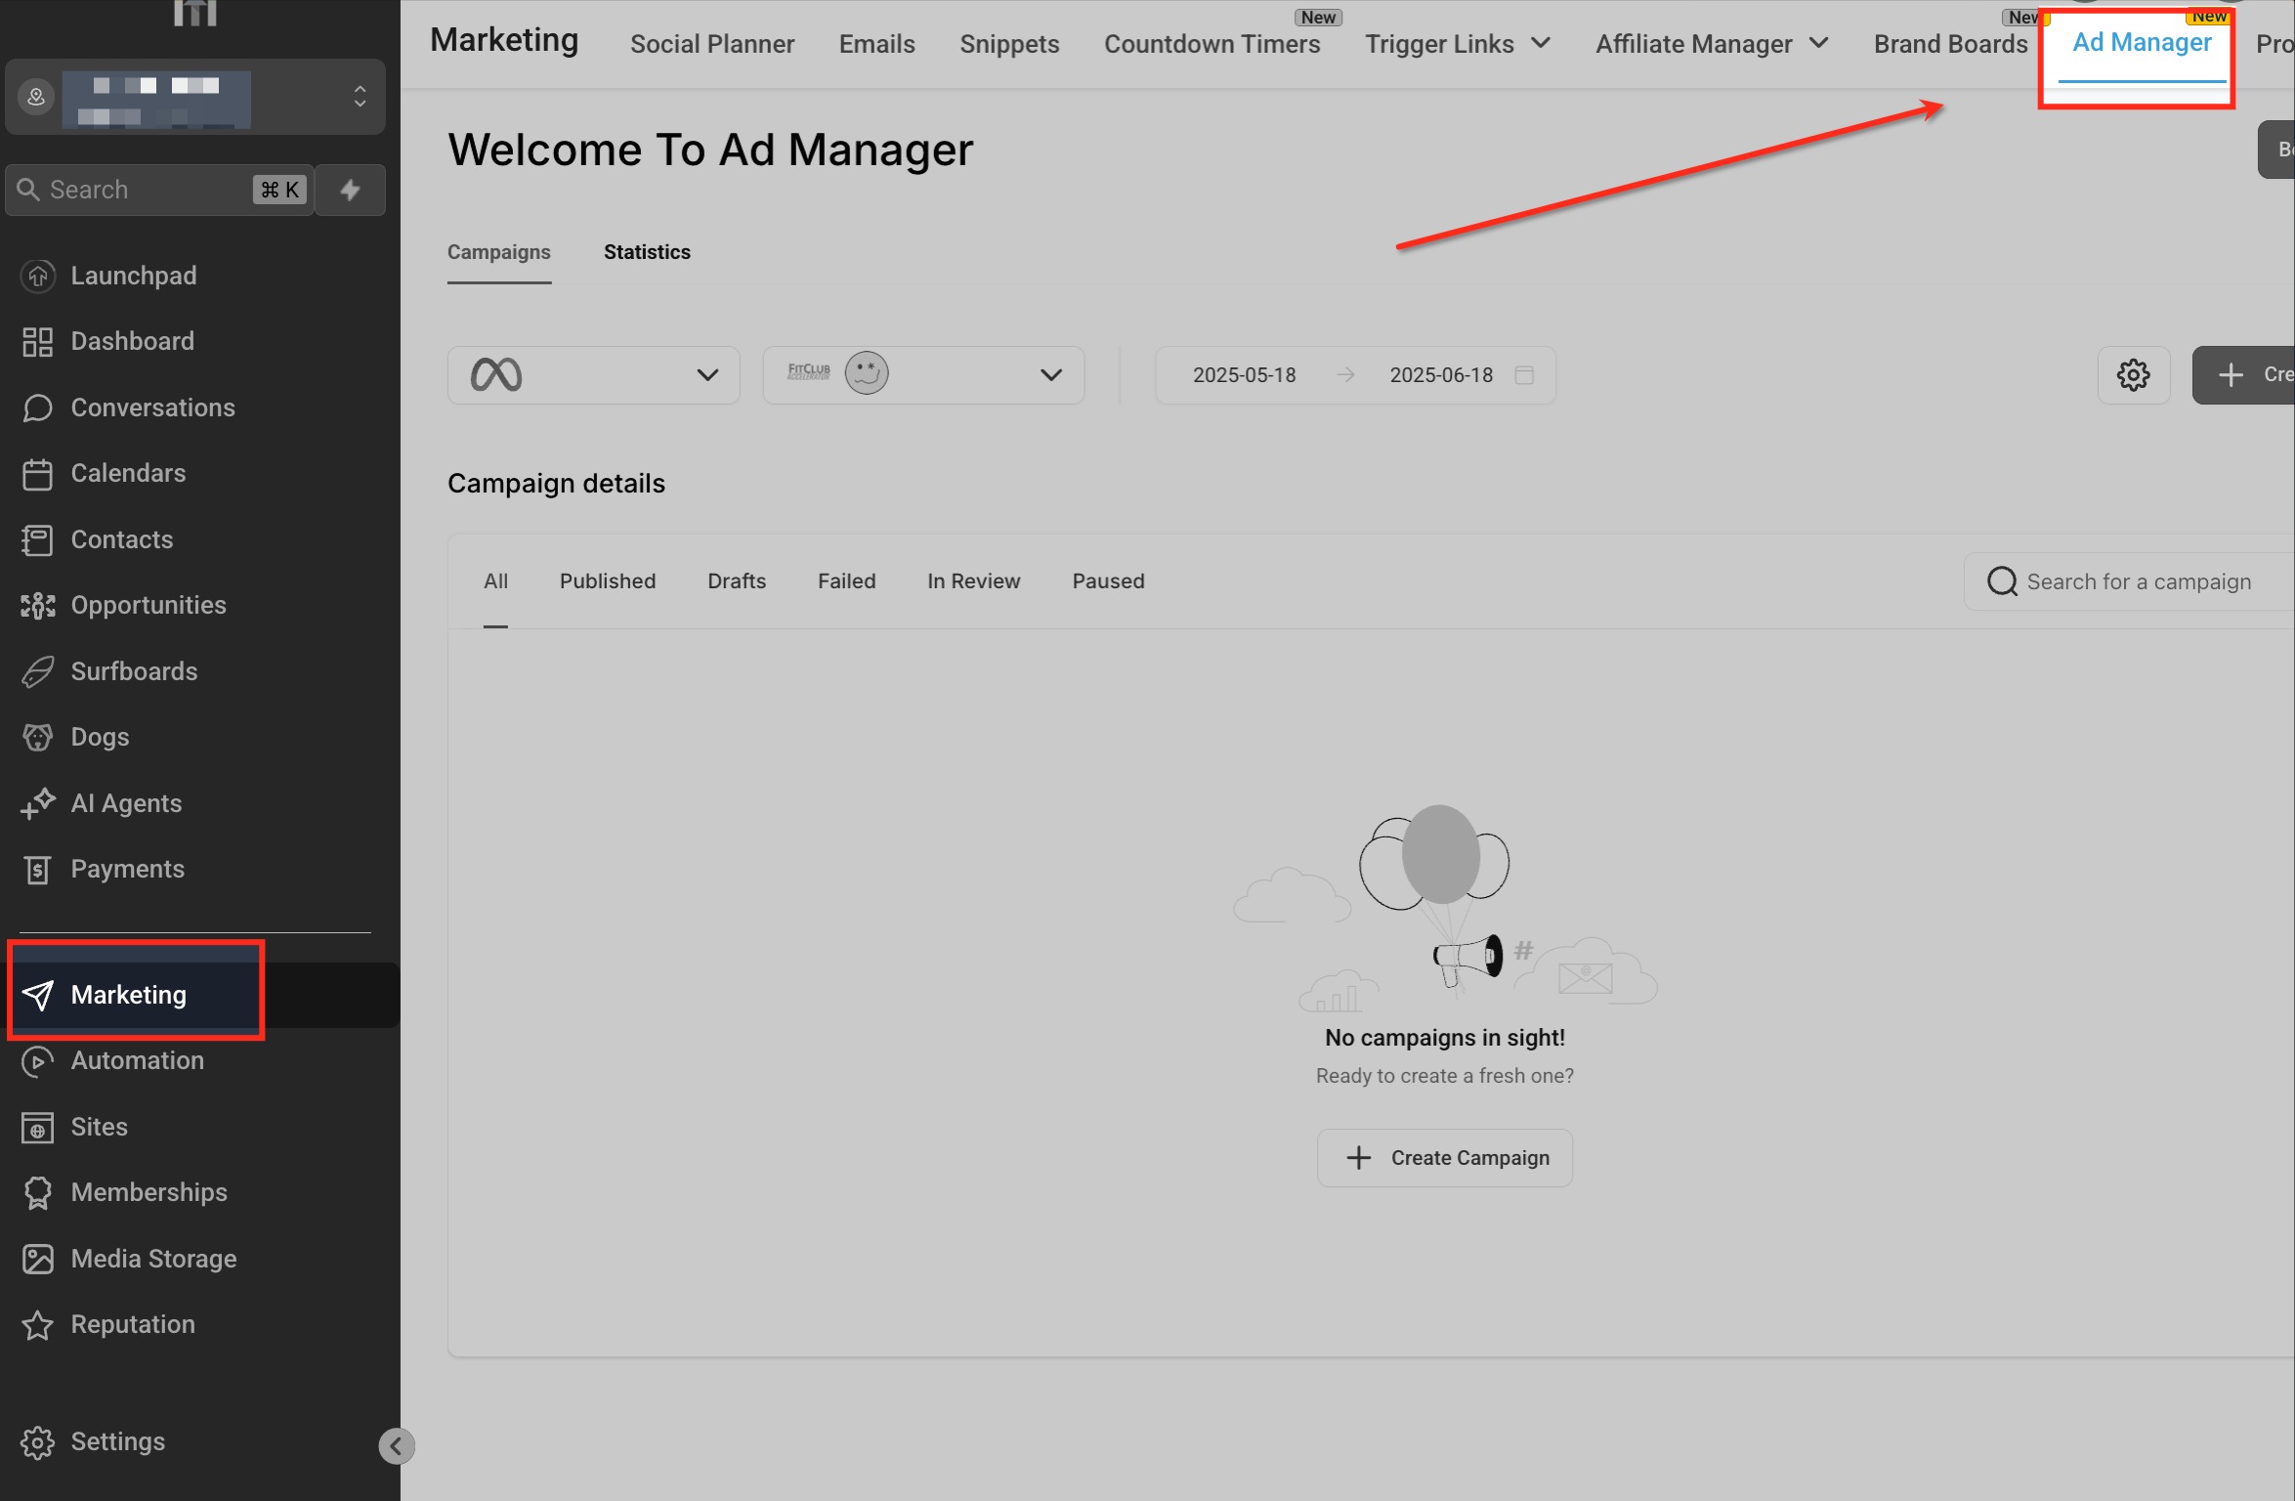Go to Opportunities in sidebar
Image resolution: width=2295 pixels, height=1501 pixels.
(x=148, y=605)
